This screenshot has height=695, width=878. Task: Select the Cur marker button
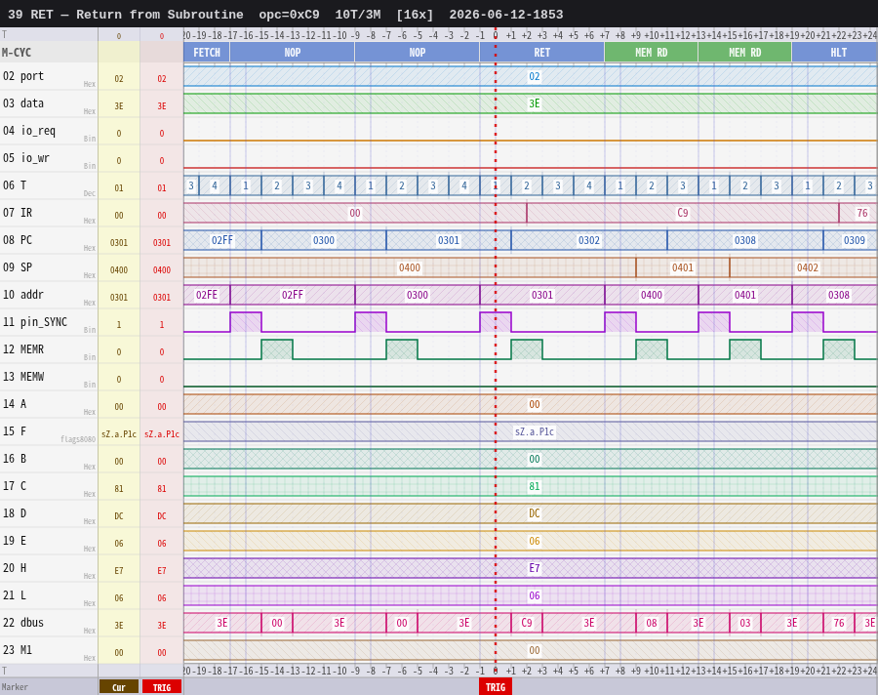click(x=119, y=687)
